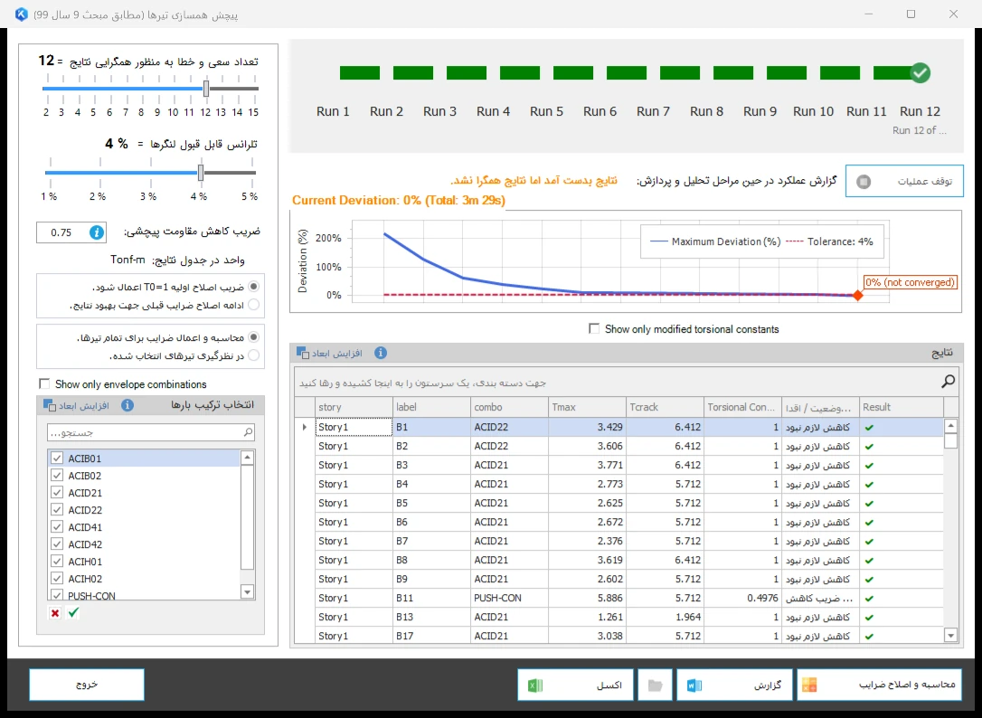
Task: Click the info icon in the results panel header
Action: (380, 353)
